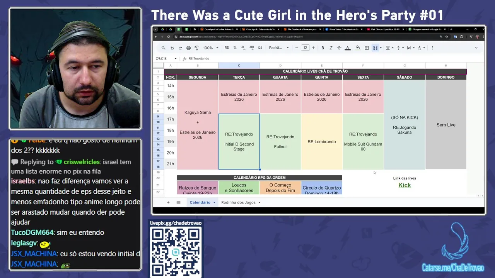The height and width of the screenshot is (278, 495).
Task: Open the text color picker
Action: (x=347, y=48)
